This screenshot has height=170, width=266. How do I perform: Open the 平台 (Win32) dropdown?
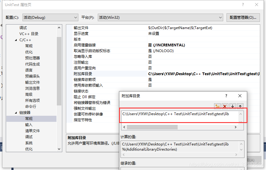[160, 18]
